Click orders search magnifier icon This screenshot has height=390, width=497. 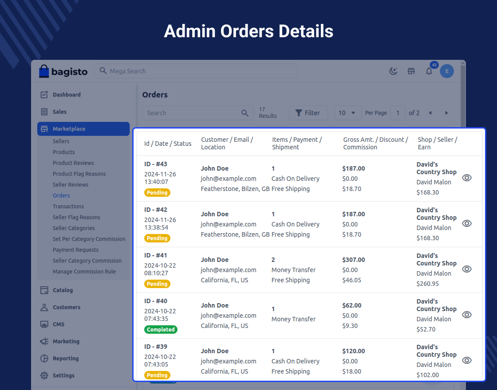tap(245, 113)
